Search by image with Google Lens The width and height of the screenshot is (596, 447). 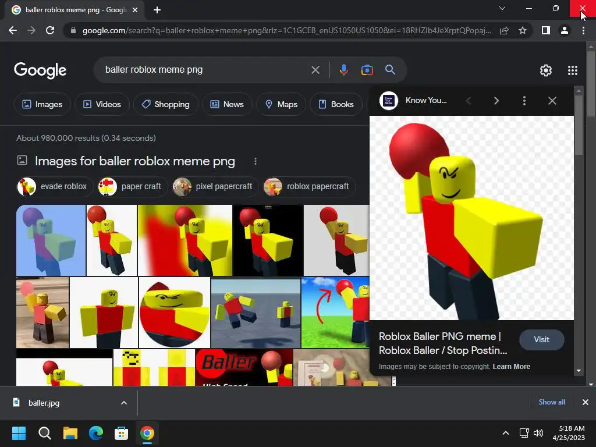(367, 70)
